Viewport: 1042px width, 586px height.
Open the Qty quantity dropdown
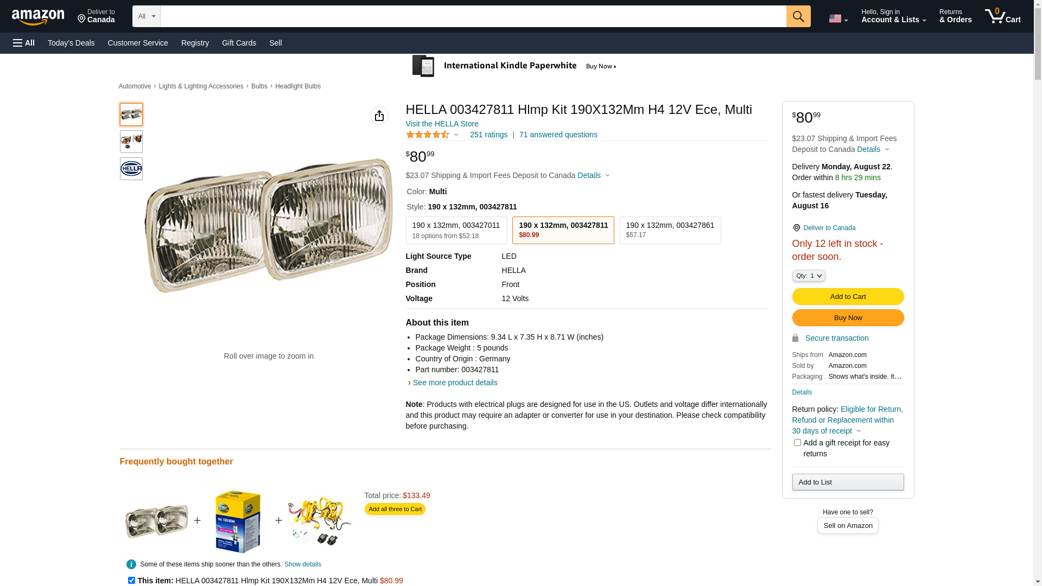click(x=809, y=276)
